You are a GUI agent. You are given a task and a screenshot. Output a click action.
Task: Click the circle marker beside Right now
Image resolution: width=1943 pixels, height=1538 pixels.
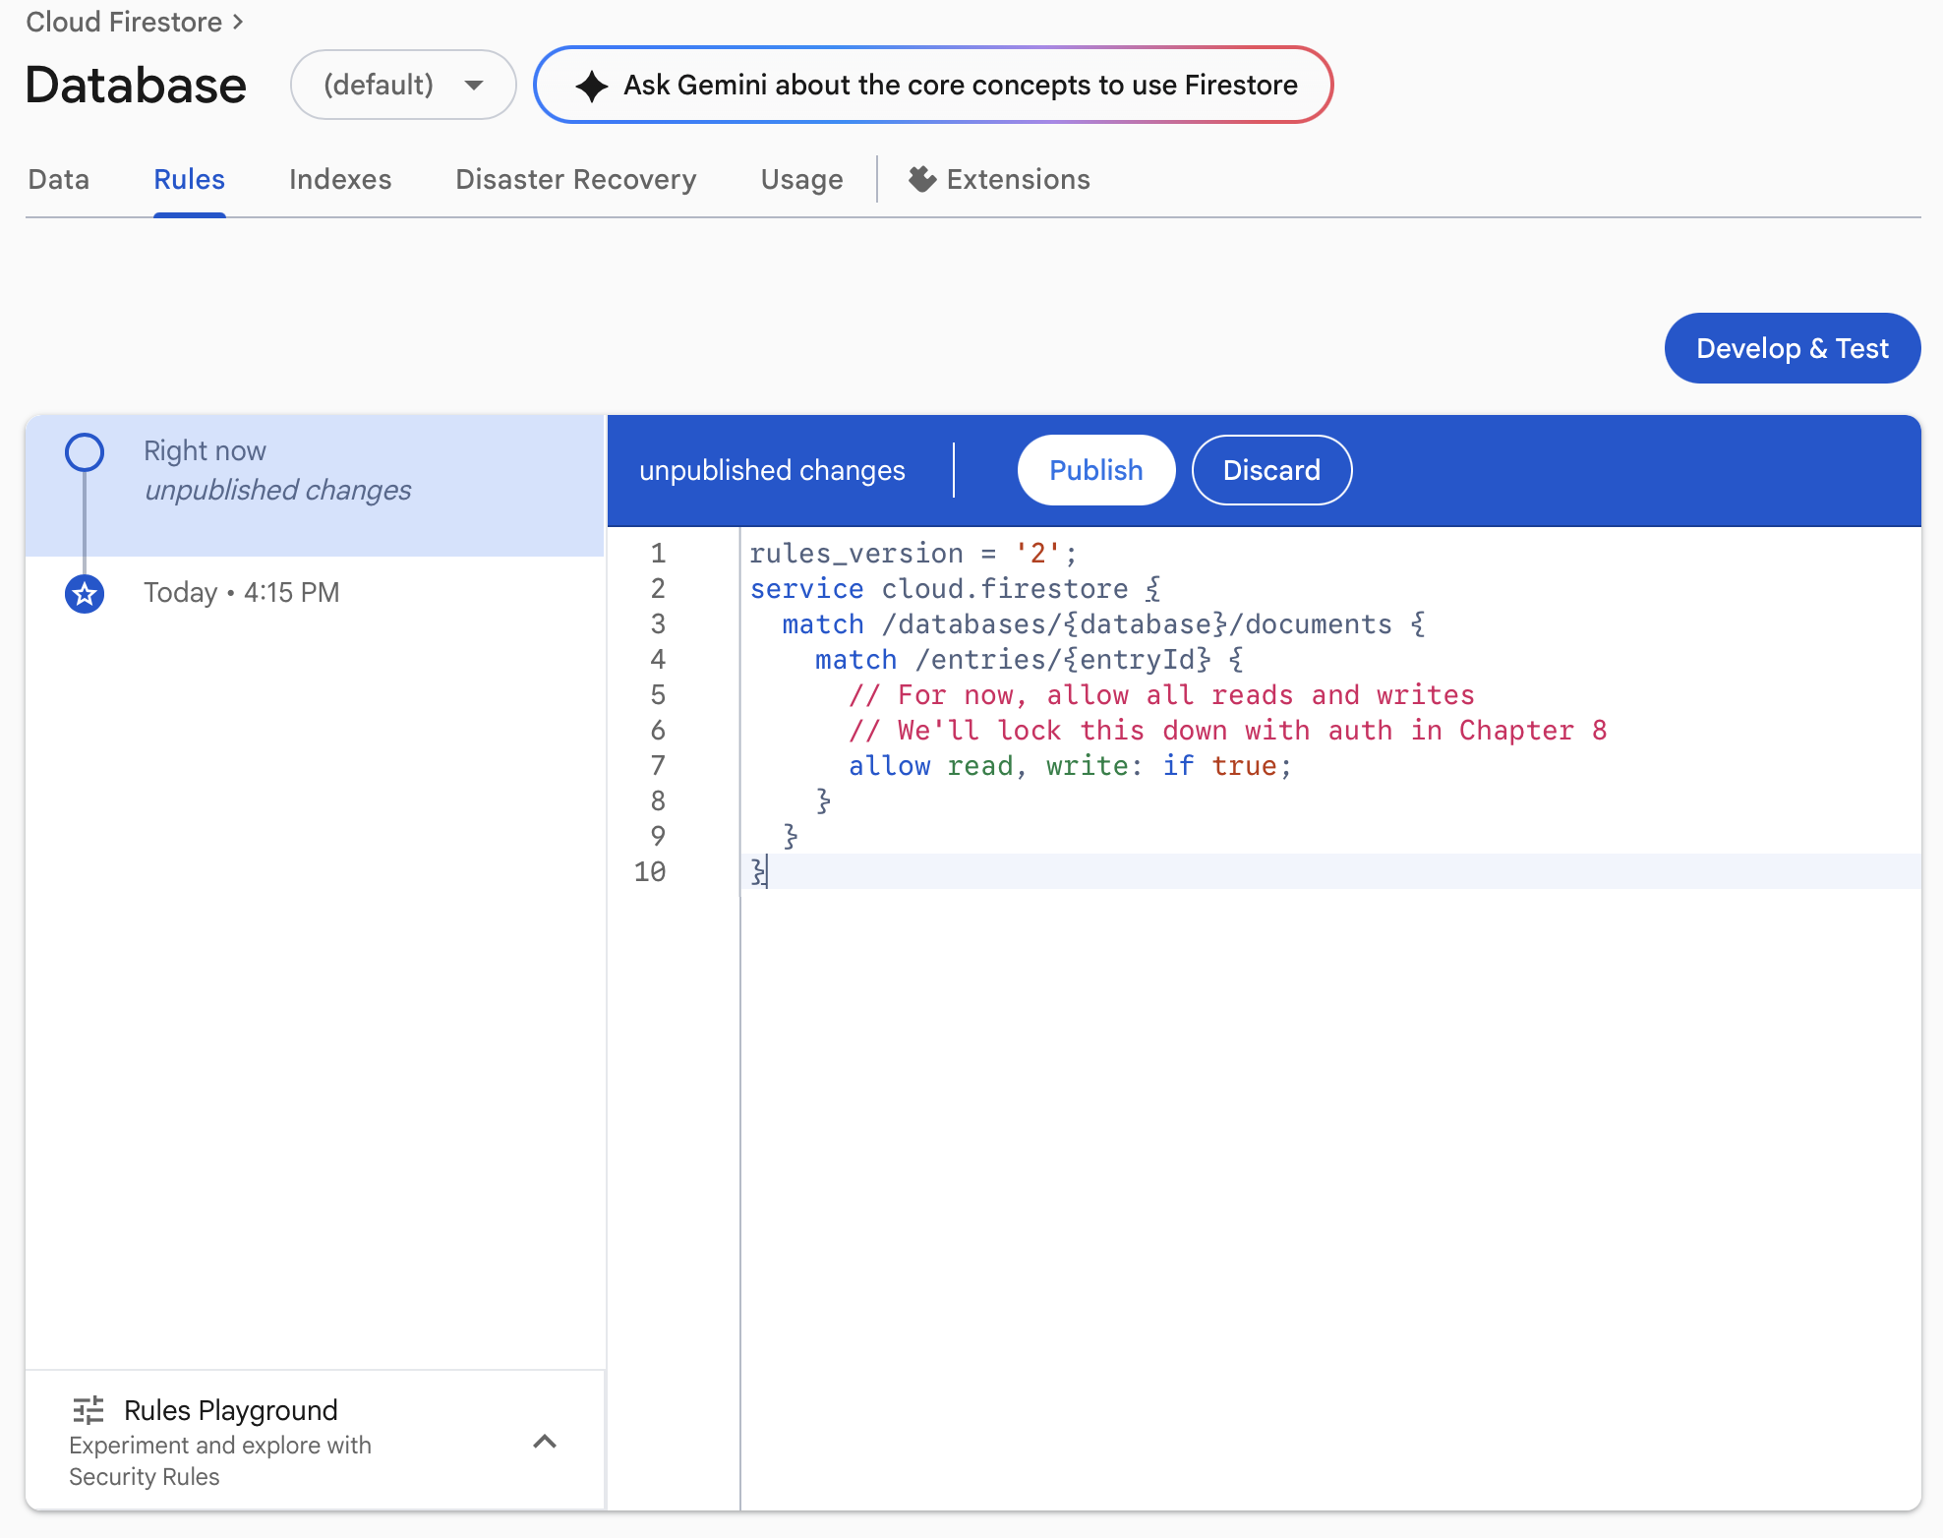pyautogui.click(x=85, y=452)
